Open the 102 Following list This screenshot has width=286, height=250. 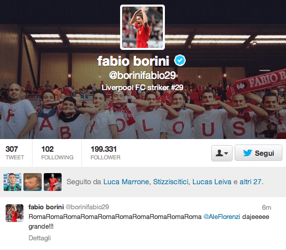click(57, 153)
